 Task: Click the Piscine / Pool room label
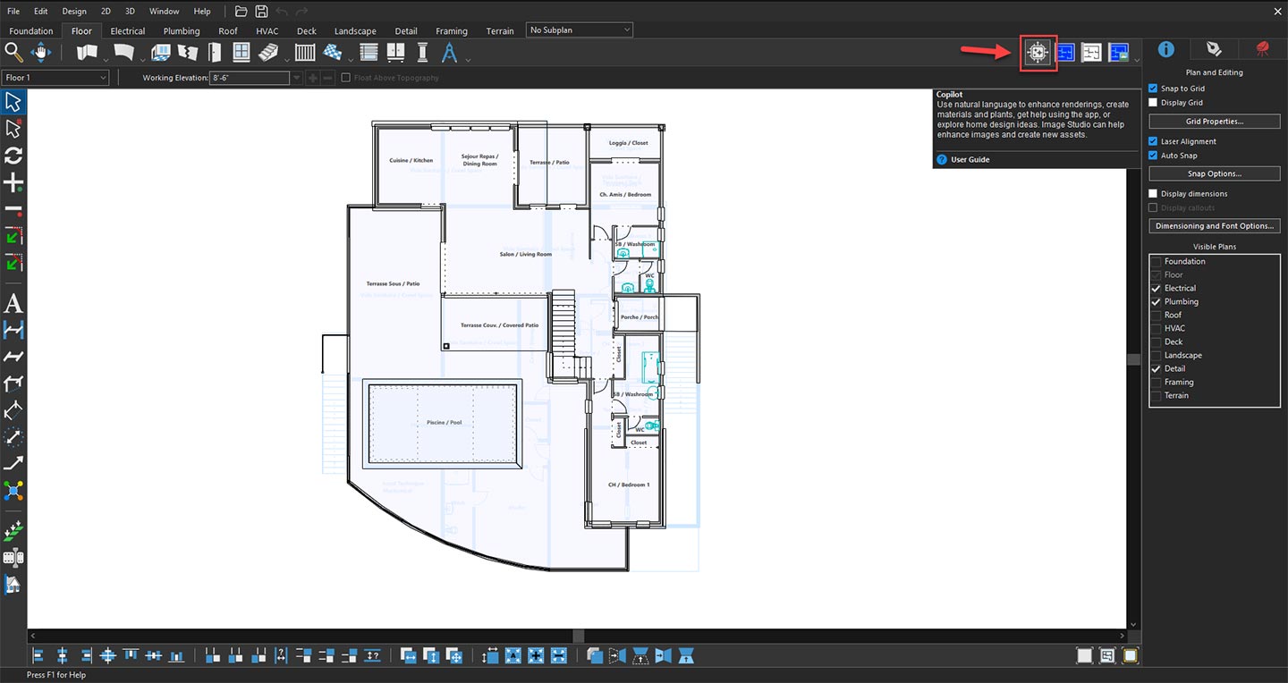click(x=444, y=422)
